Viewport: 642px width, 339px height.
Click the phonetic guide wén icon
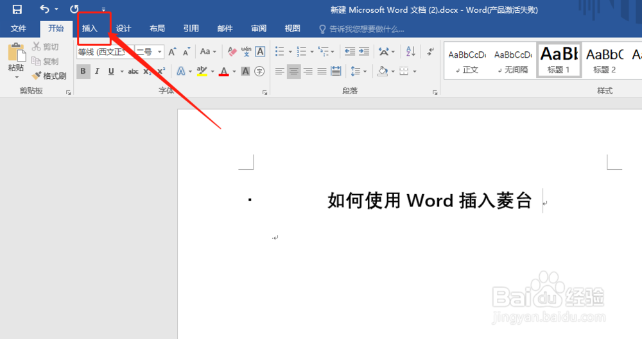[x=246, y=51]
